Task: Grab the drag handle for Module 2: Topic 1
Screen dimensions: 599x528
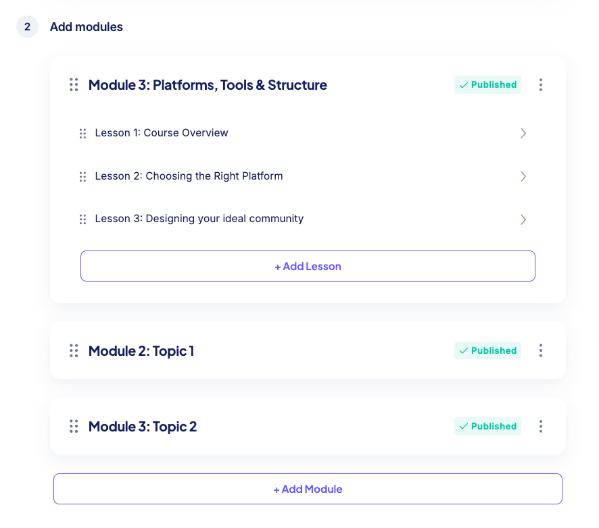Action: (x=74, y=350)
